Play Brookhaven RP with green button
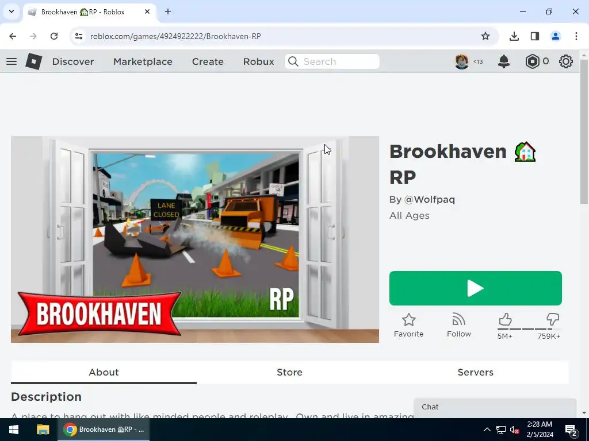Screen dimensions: 589x441 point(476,288)
